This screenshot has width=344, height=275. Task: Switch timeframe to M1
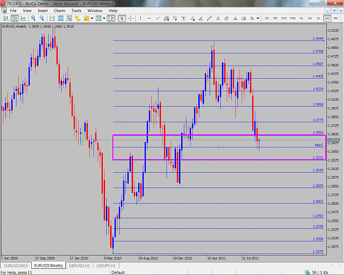click(267, 18)
